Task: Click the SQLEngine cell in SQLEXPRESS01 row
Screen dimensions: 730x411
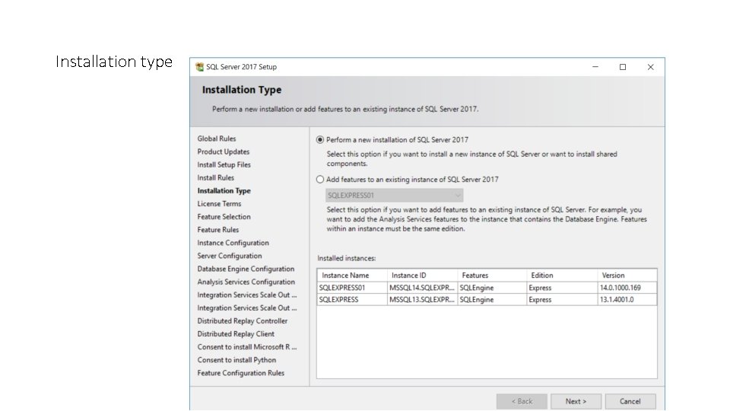Action: pyautogui.click(x=492, y=288)
